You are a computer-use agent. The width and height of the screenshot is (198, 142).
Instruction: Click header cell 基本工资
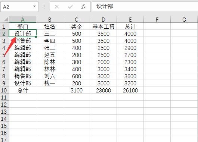pyautogui.click(x=103, y=26)
